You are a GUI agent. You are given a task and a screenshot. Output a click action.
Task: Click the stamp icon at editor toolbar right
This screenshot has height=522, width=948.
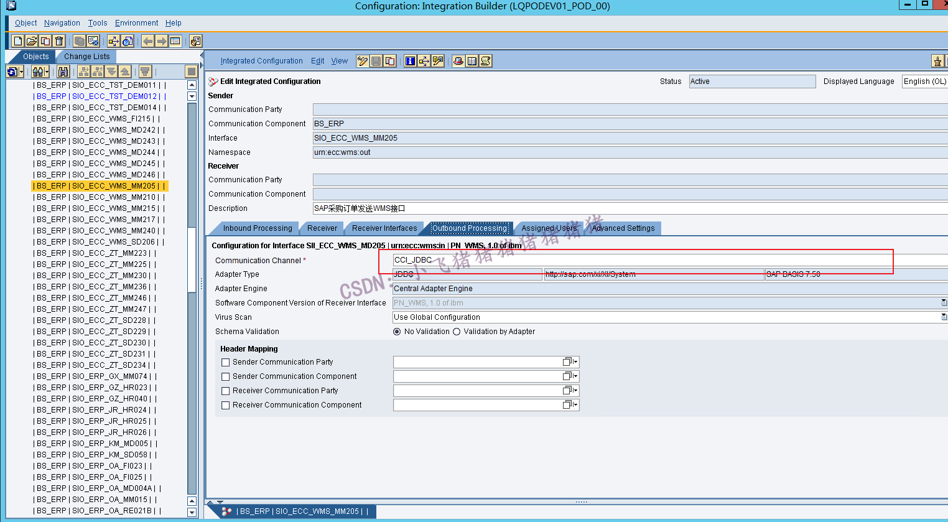937,61
